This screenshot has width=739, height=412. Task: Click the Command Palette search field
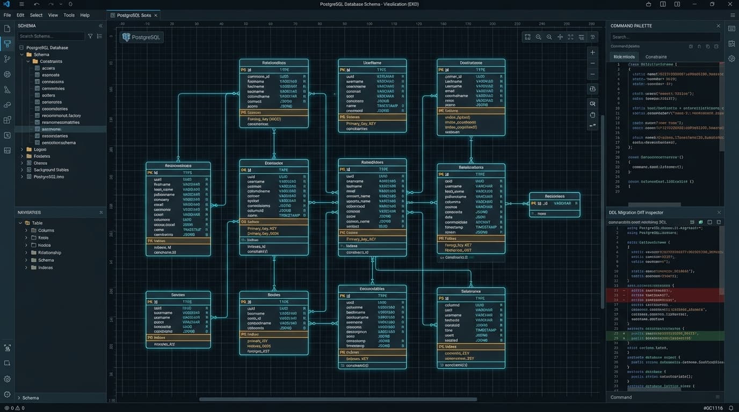tap(665, 37)
